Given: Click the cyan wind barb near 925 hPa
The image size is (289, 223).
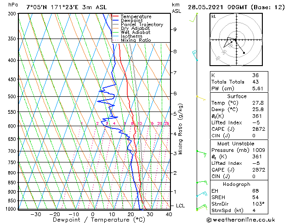Looking at the screenshot, I should (x=202, y=194).
